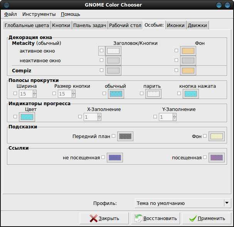The image size is (234, 227).
Task: Click the cyan кнопка нажата color swatch
Action: 191,94
